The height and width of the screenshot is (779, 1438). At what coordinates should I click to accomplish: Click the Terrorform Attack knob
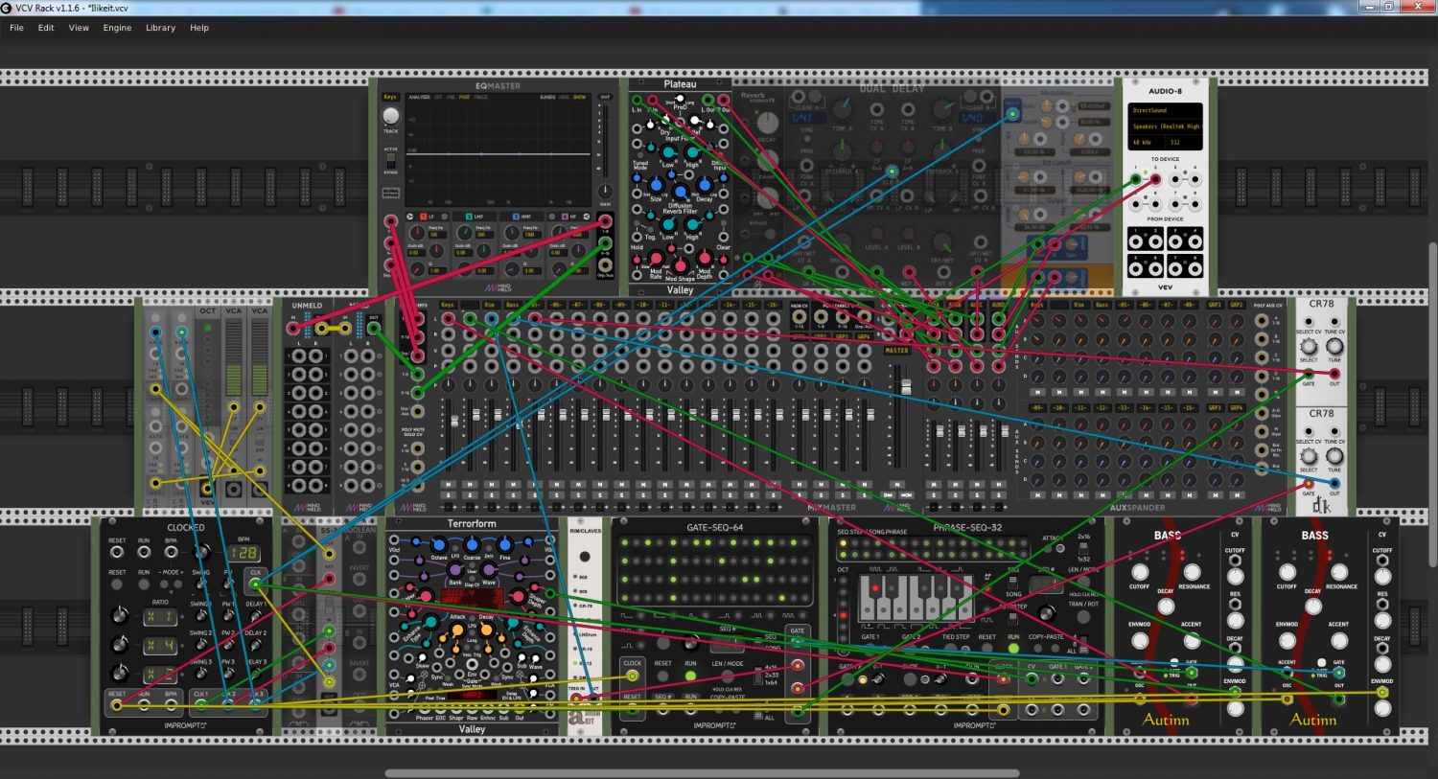tap(458, 630)
